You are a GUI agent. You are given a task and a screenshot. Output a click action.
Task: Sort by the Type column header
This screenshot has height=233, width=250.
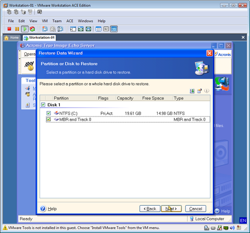(x=191, y=98)
